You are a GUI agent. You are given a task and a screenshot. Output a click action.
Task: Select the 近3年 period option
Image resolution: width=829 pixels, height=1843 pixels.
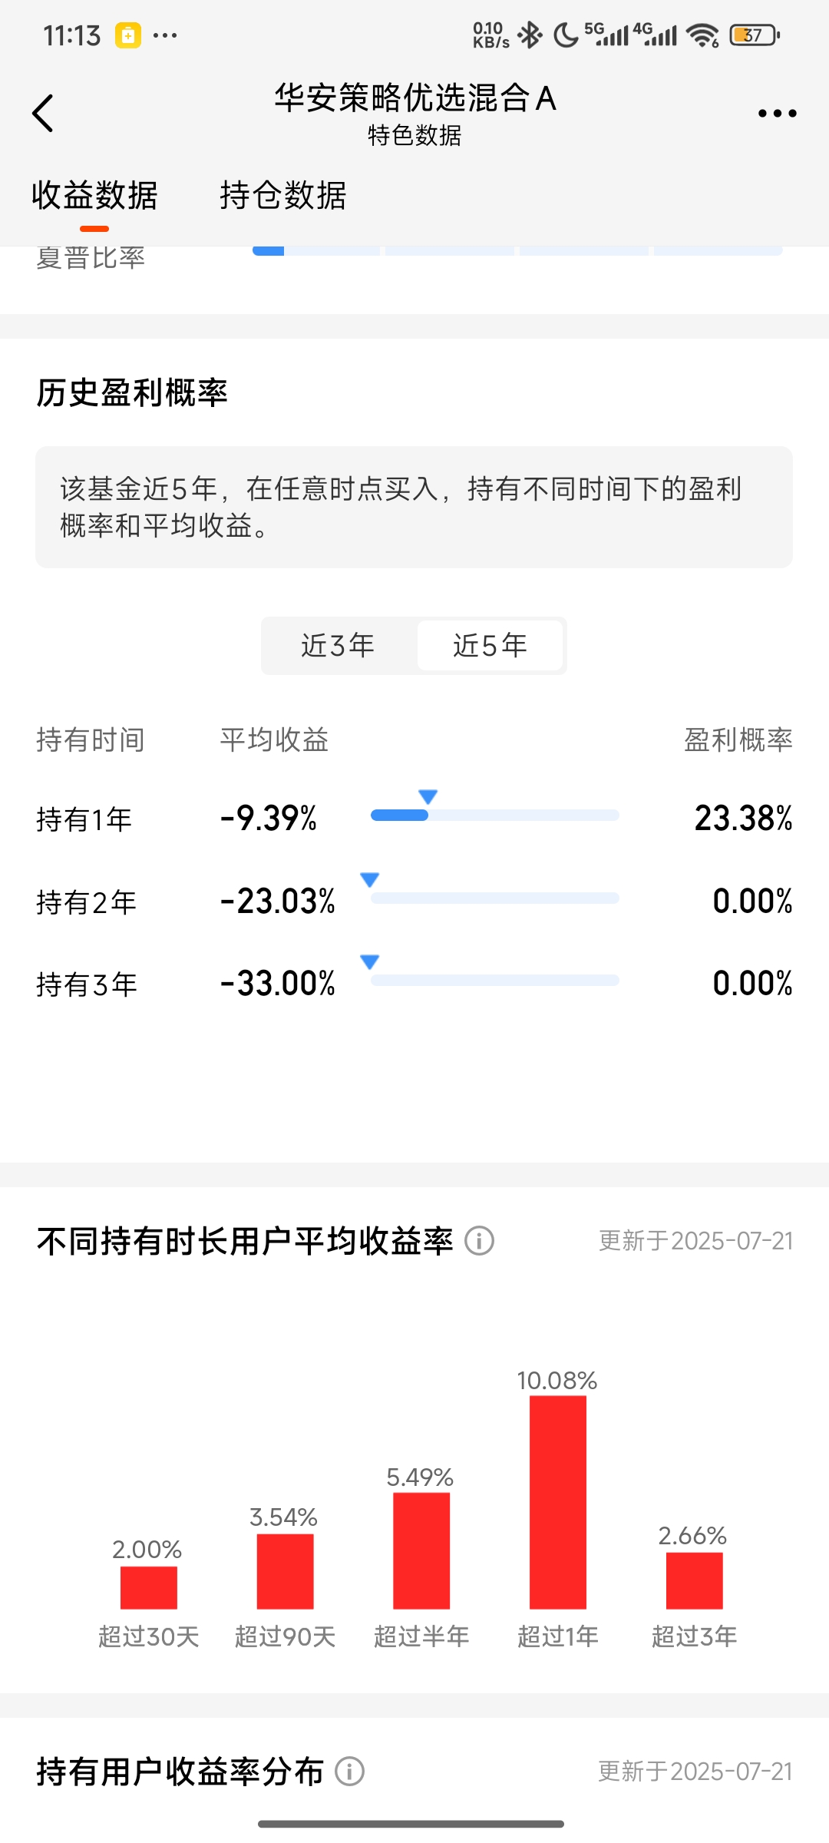click(339, 646)
